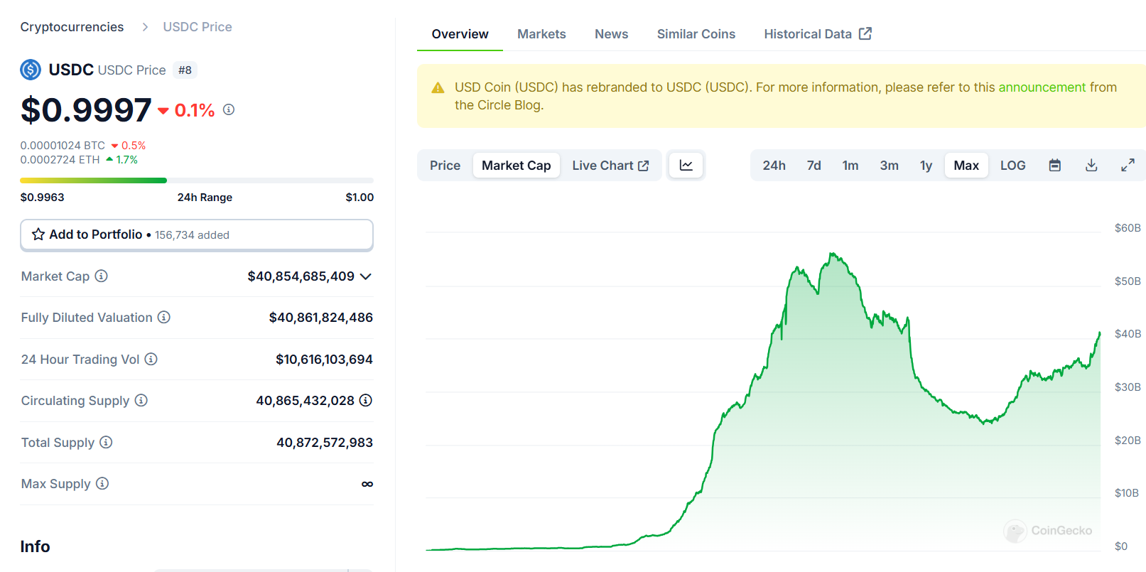Click the star icon in Add to Portfolio
This screenshot has width=1146, height=572.
(x=38, y=234)
